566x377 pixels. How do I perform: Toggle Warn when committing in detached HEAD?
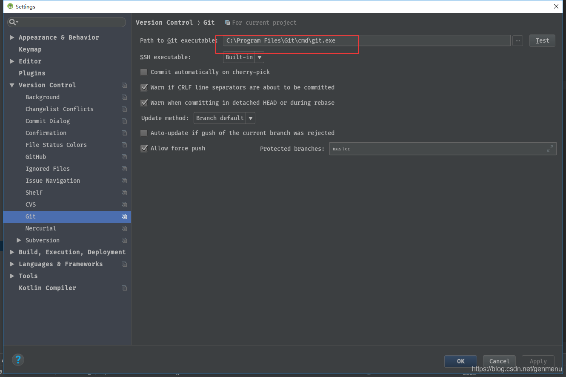pyautogui.click(x=144, y=103)
